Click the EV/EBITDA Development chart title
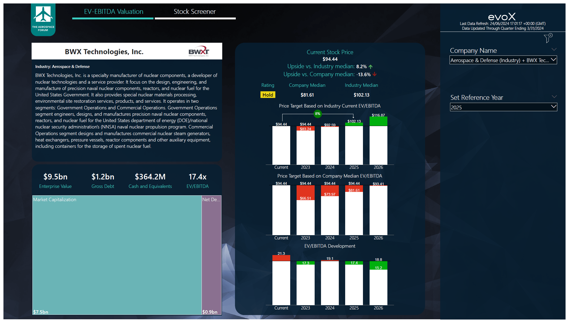This screenshot has width=569, height=323. coord(330,246)
